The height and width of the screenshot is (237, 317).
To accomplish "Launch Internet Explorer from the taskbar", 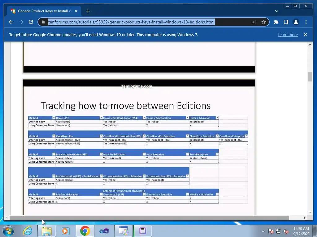I will click(28, 231).
